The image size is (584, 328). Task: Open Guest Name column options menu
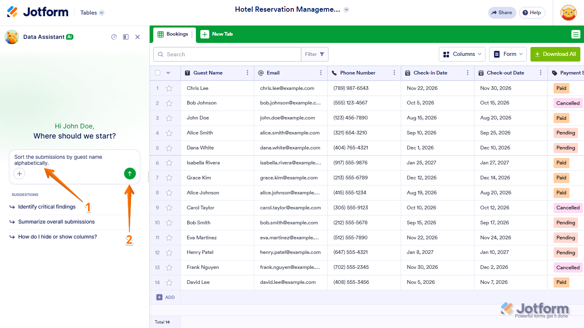247,73
